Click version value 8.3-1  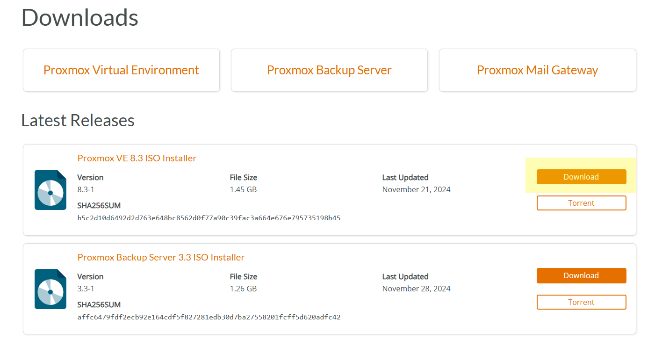(86, 189)
